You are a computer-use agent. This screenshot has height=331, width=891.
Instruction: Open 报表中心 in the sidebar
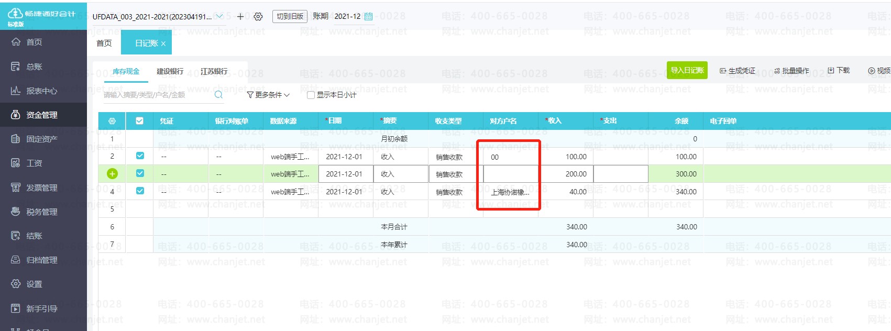(42, 91)
